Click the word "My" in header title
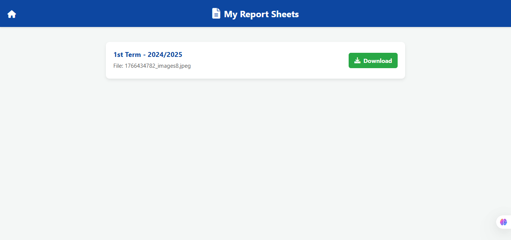The image size is (511, 240). 230,14
